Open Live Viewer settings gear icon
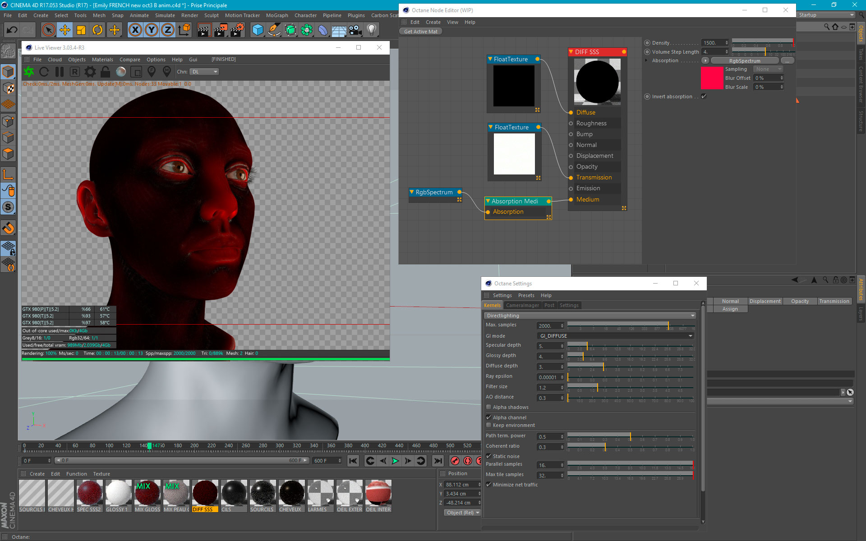This screenshot has width=866, height=541. 90,72
